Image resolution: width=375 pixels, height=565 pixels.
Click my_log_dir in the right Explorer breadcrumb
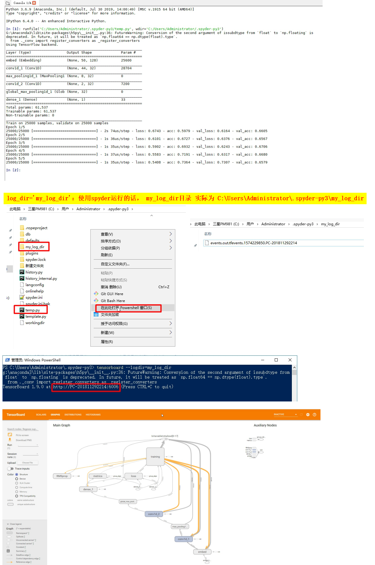(x=330, y=224)
